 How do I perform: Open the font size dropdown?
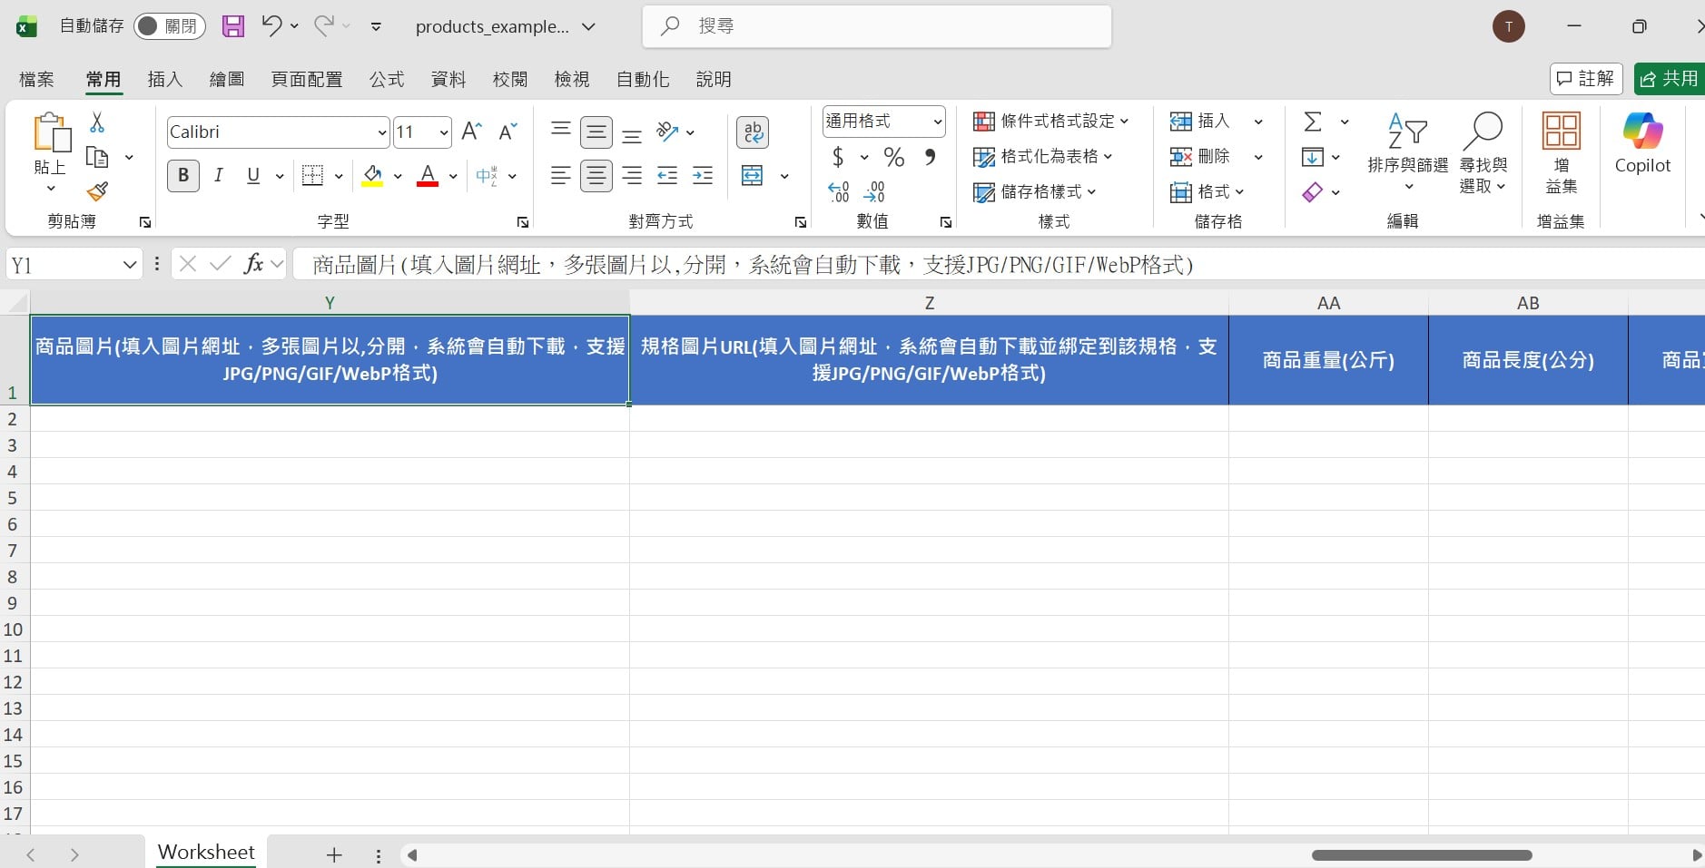tap(444, 132)
